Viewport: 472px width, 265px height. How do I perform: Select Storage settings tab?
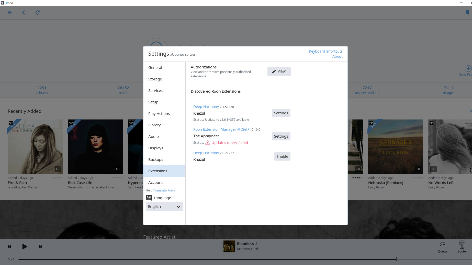point(164,79)
